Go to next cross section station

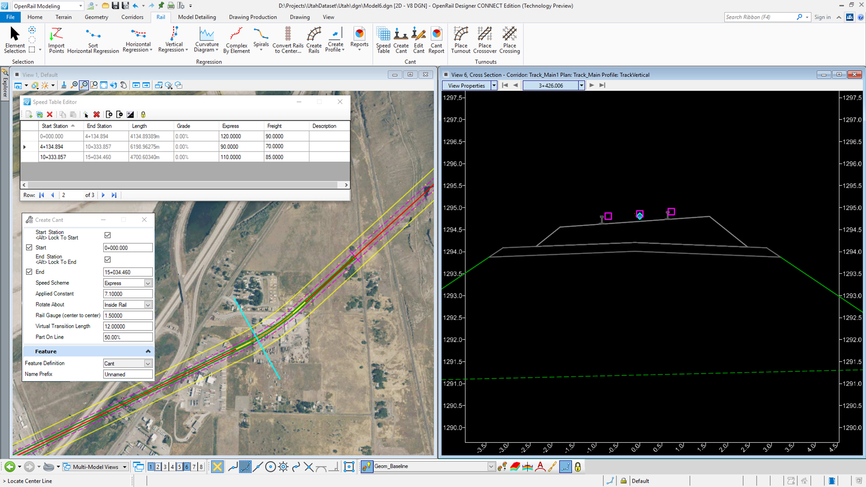(592, 85)
